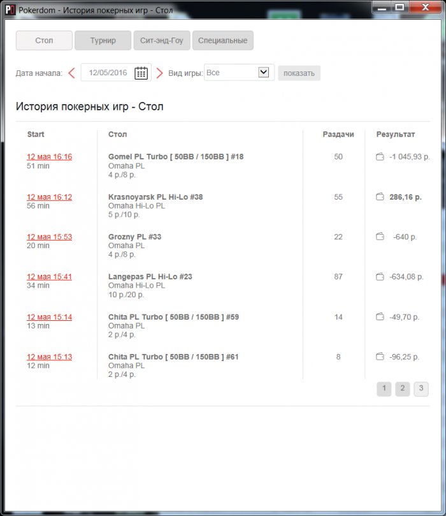The width and height of the screenshot is (446, 516).
Task: Click hands count 55 for Krasnoyarsk
Action: (x=338, y=197)
